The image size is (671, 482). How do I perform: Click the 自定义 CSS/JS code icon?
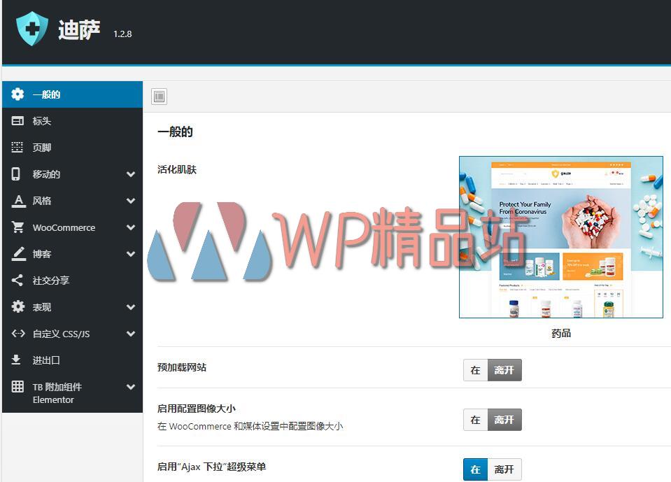click(17, 334)
